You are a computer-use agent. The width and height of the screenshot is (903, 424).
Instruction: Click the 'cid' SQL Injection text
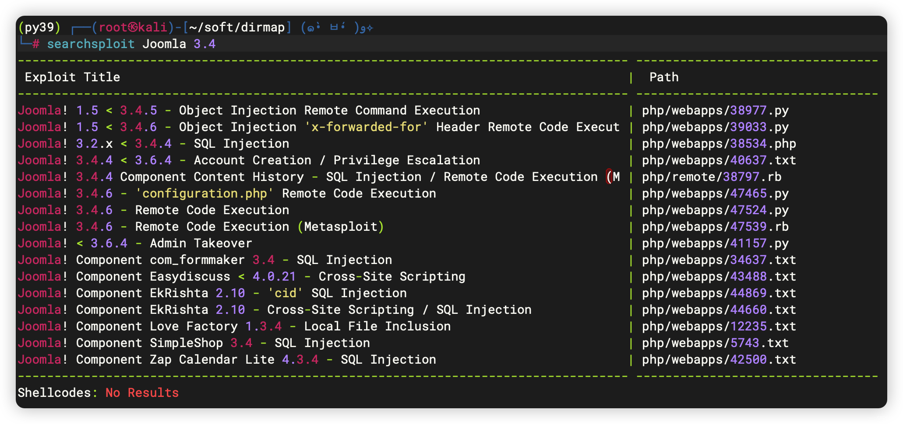[x=286, y=293]
